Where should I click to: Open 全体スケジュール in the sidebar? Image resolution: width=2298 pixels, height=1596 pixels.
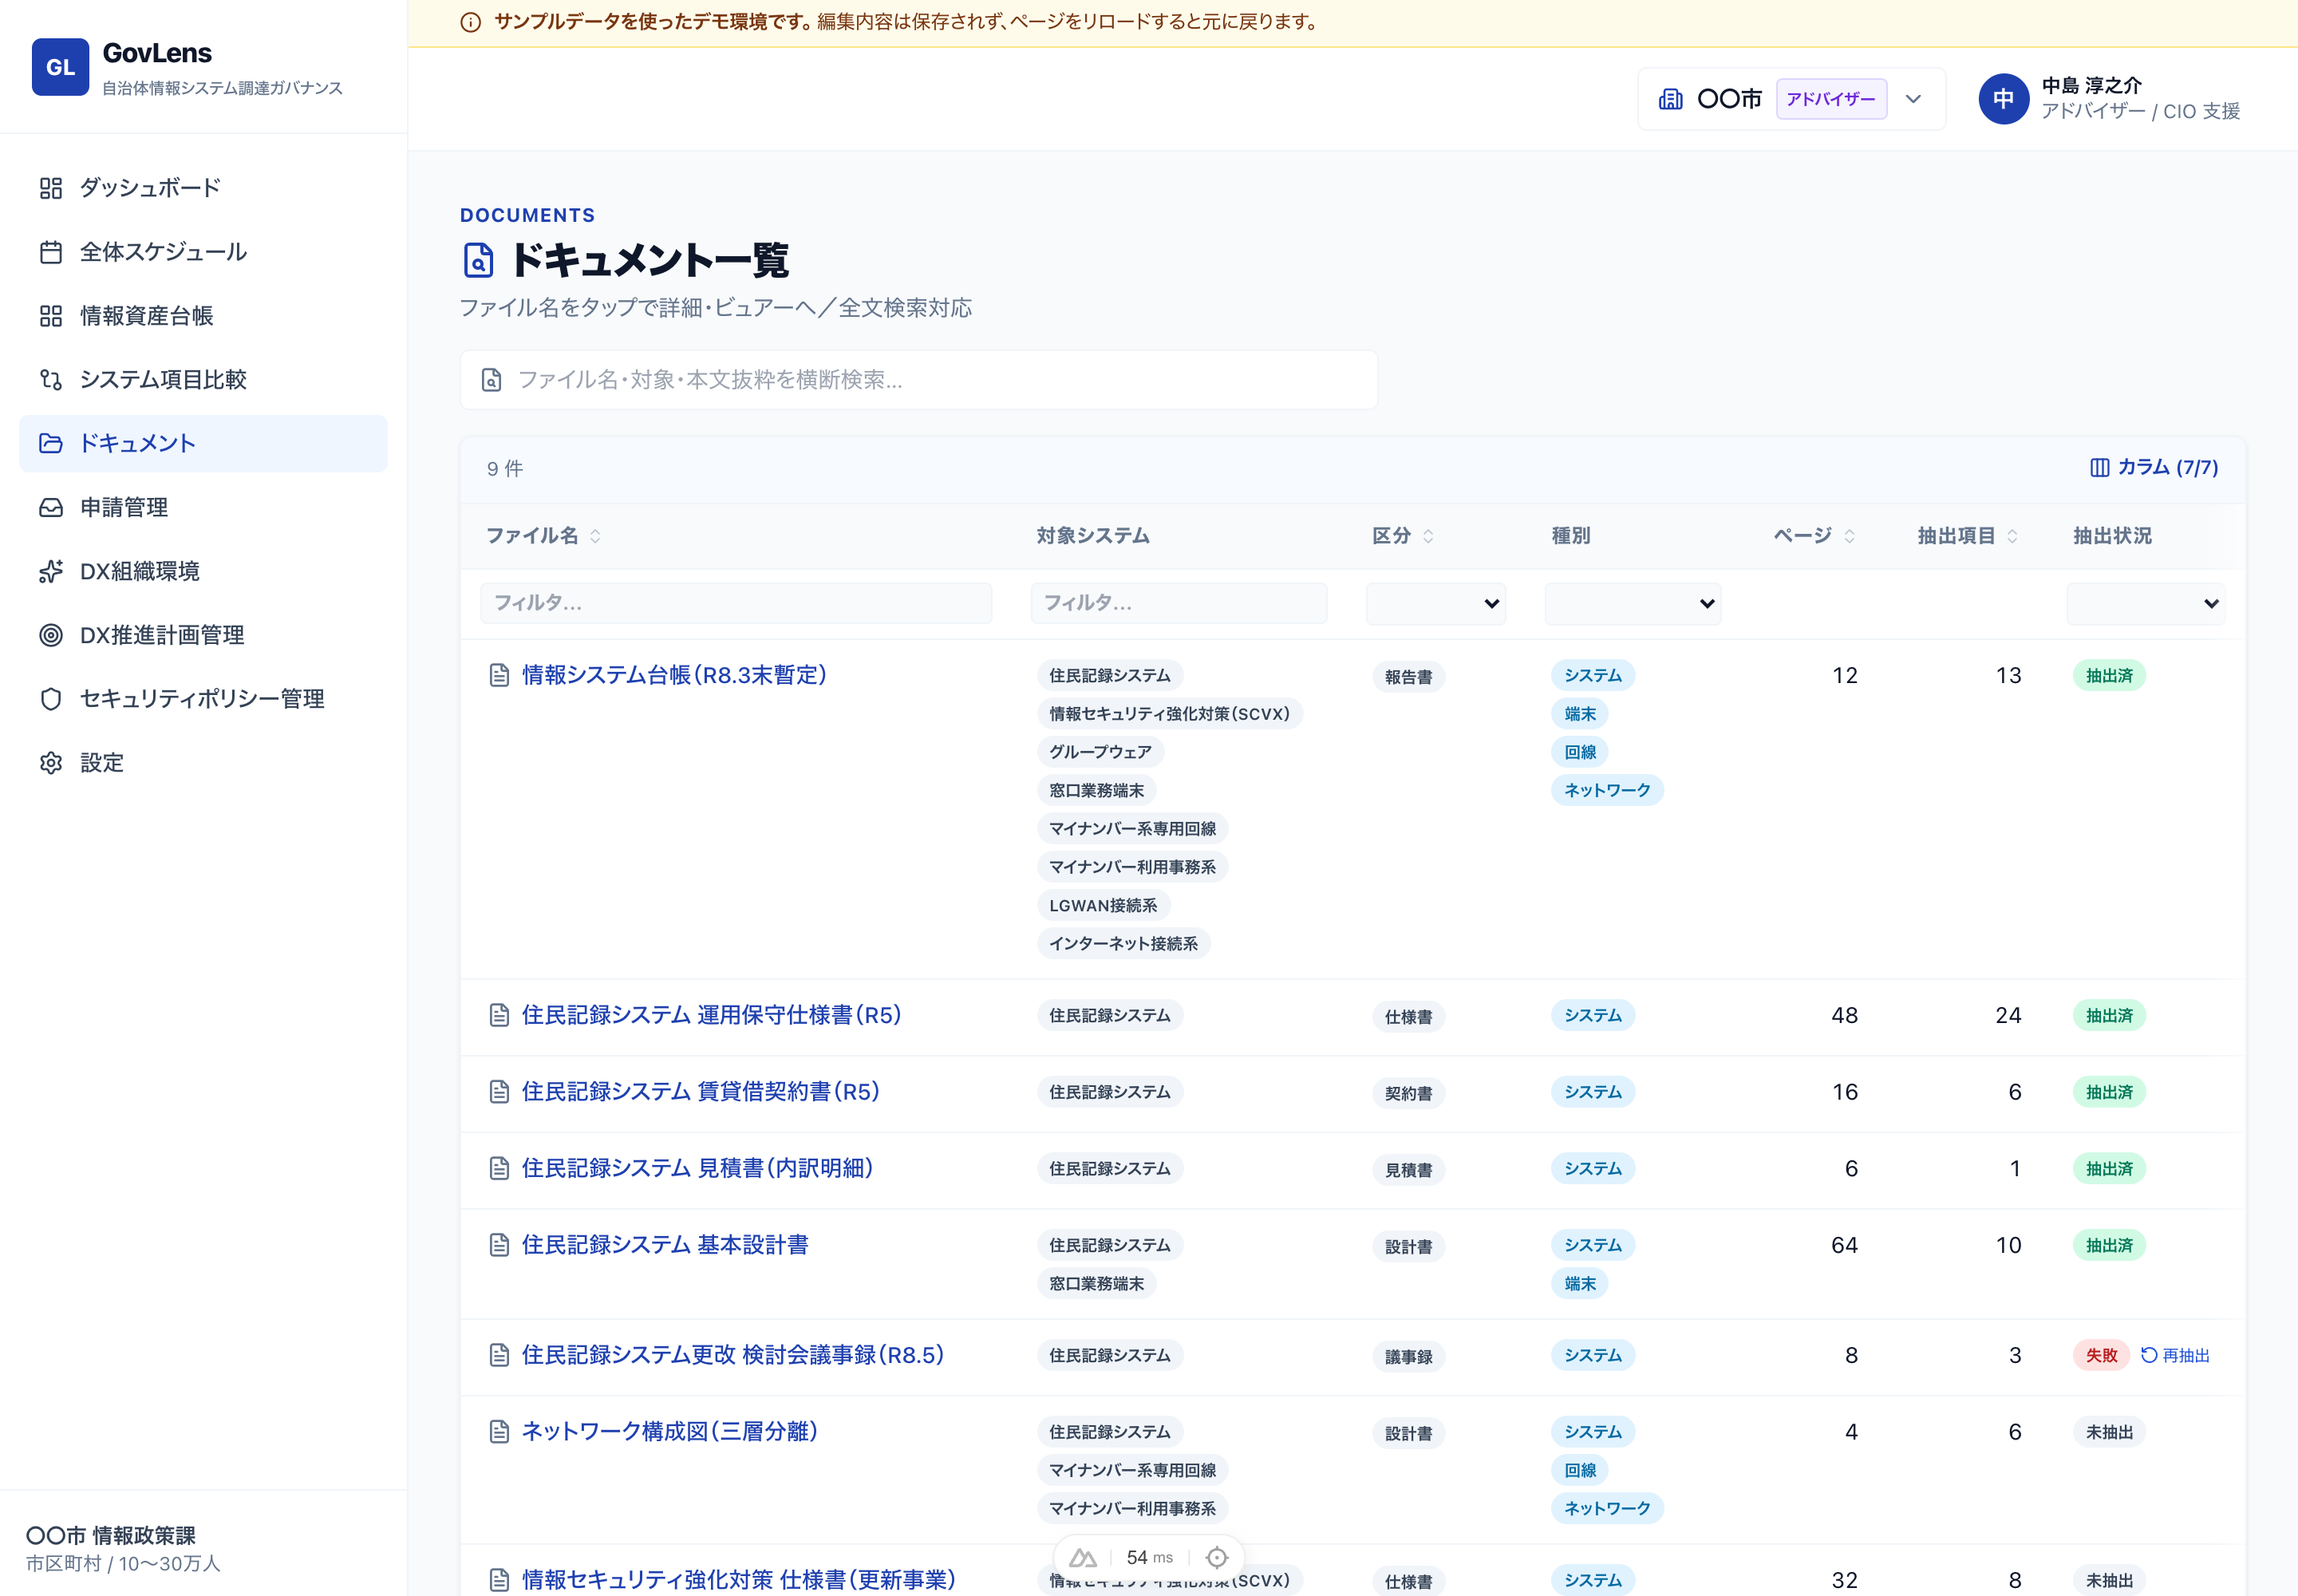click(203, 252)
